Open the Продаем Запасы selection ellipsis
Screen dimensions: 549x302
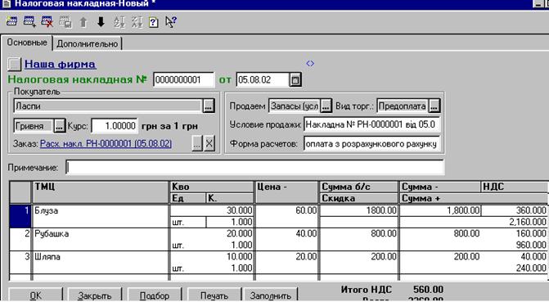click(x=326, y=106)
